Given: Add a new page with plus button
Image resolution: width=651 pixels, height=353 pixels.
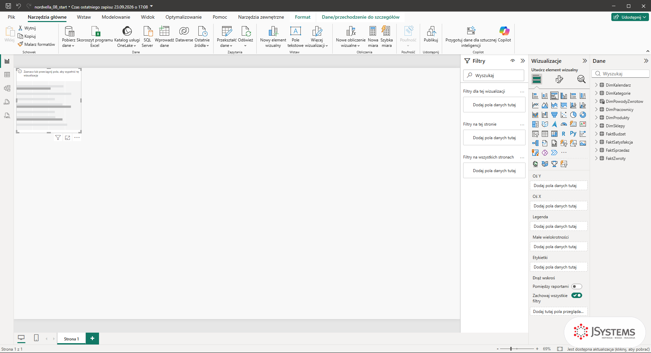Looking at the screenshot, I should 92,338.
